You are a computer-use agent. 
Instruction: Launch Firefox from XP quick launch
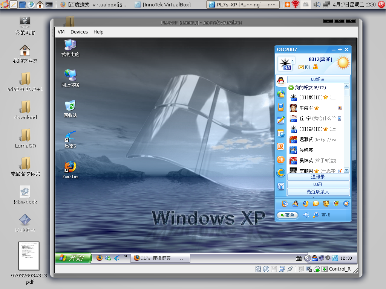100,258
